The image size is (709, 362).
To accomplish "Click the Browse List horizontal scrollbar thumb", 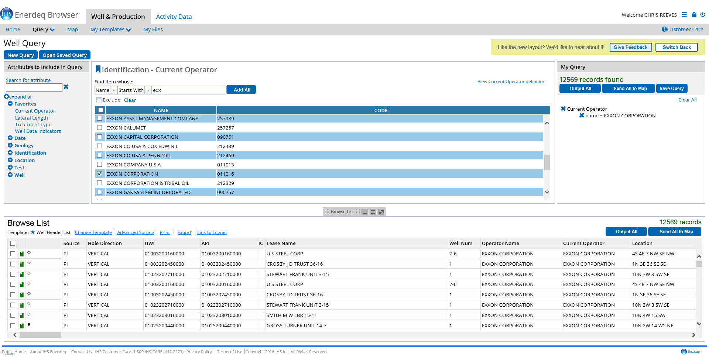I will click(x=40, y=335).
